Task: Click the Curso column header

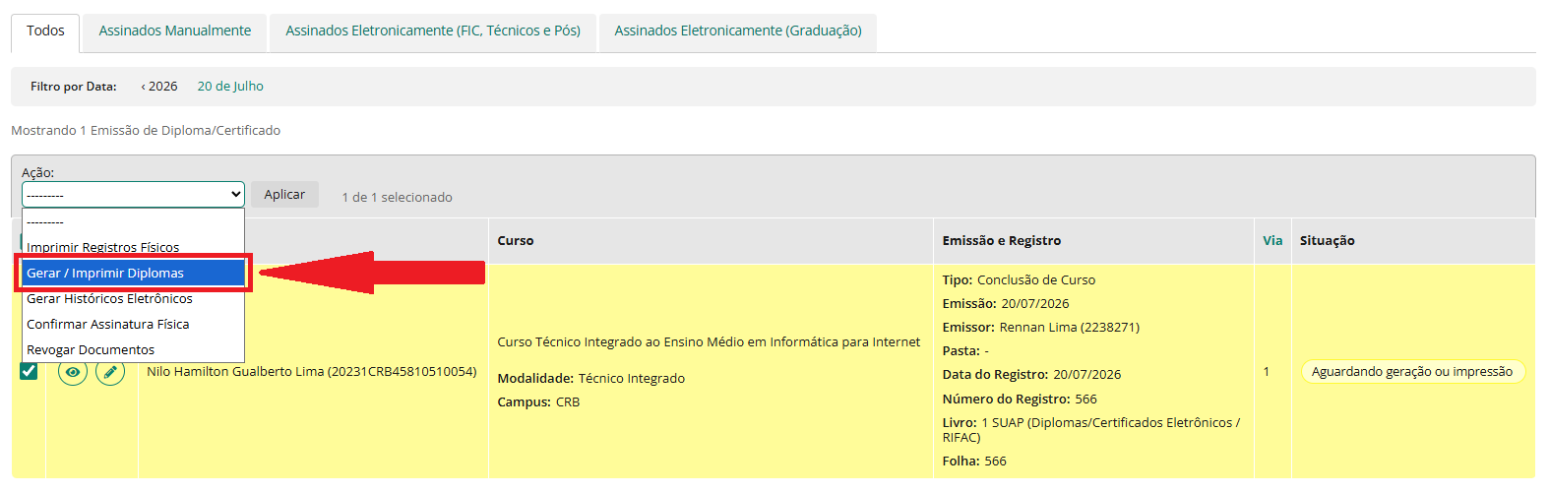Action: click(x=516, y=240)
